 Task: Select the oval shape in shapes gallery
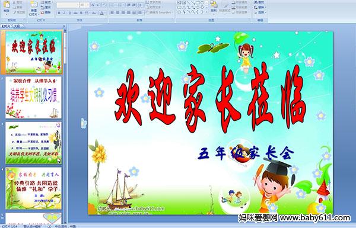pos(202,3)
